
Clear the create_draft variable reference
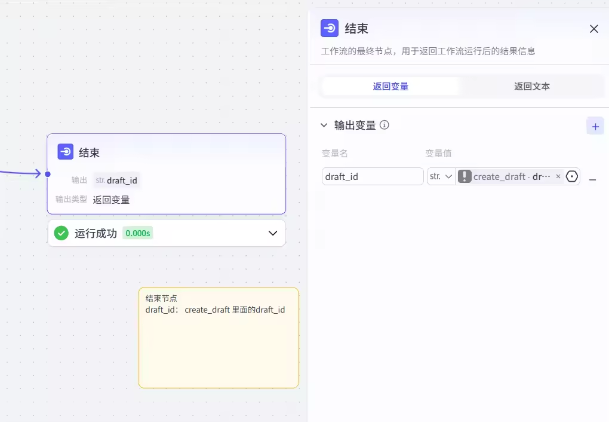pos(558,176)
